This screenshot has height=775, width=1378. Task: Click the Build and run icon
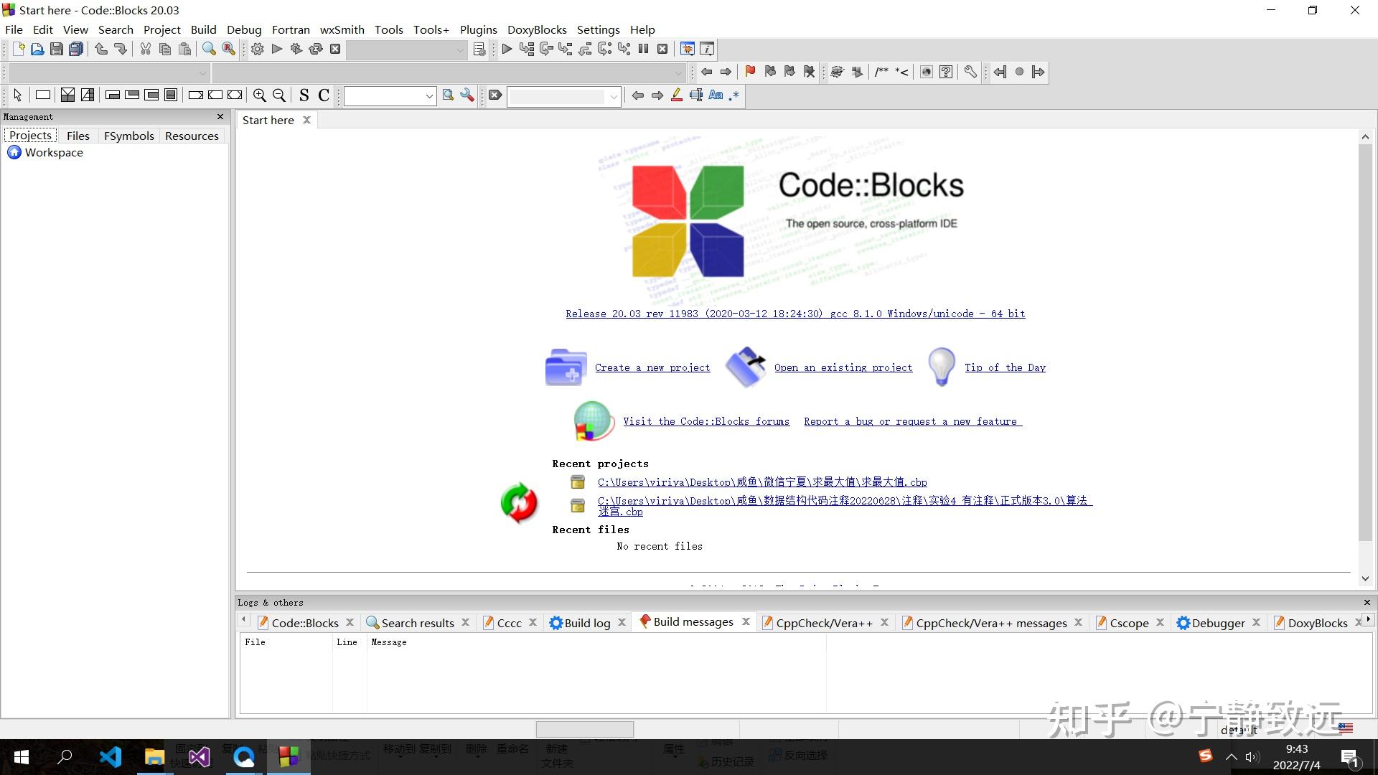pyautogui.click(x=296, y=49)
